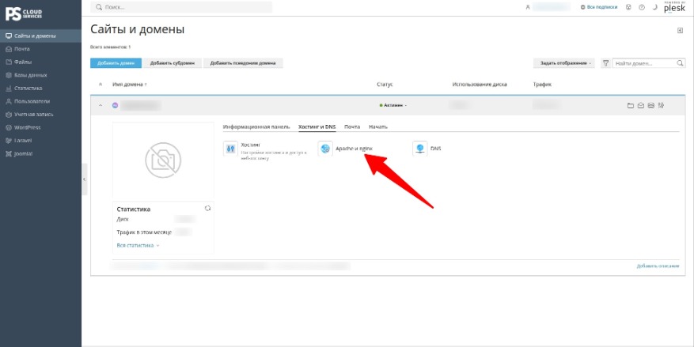694x347 pixels.
Task: Expand Вся статистика link
Action: pos(138,245)
